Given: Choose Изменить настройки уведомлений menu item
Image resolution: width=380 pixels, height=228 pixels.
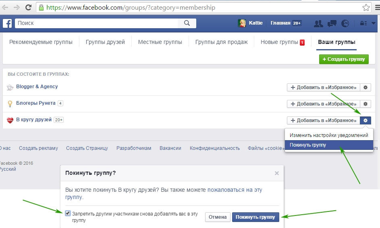Looking at the screenshot, I should pyautogui.click(x=329, y=135).
